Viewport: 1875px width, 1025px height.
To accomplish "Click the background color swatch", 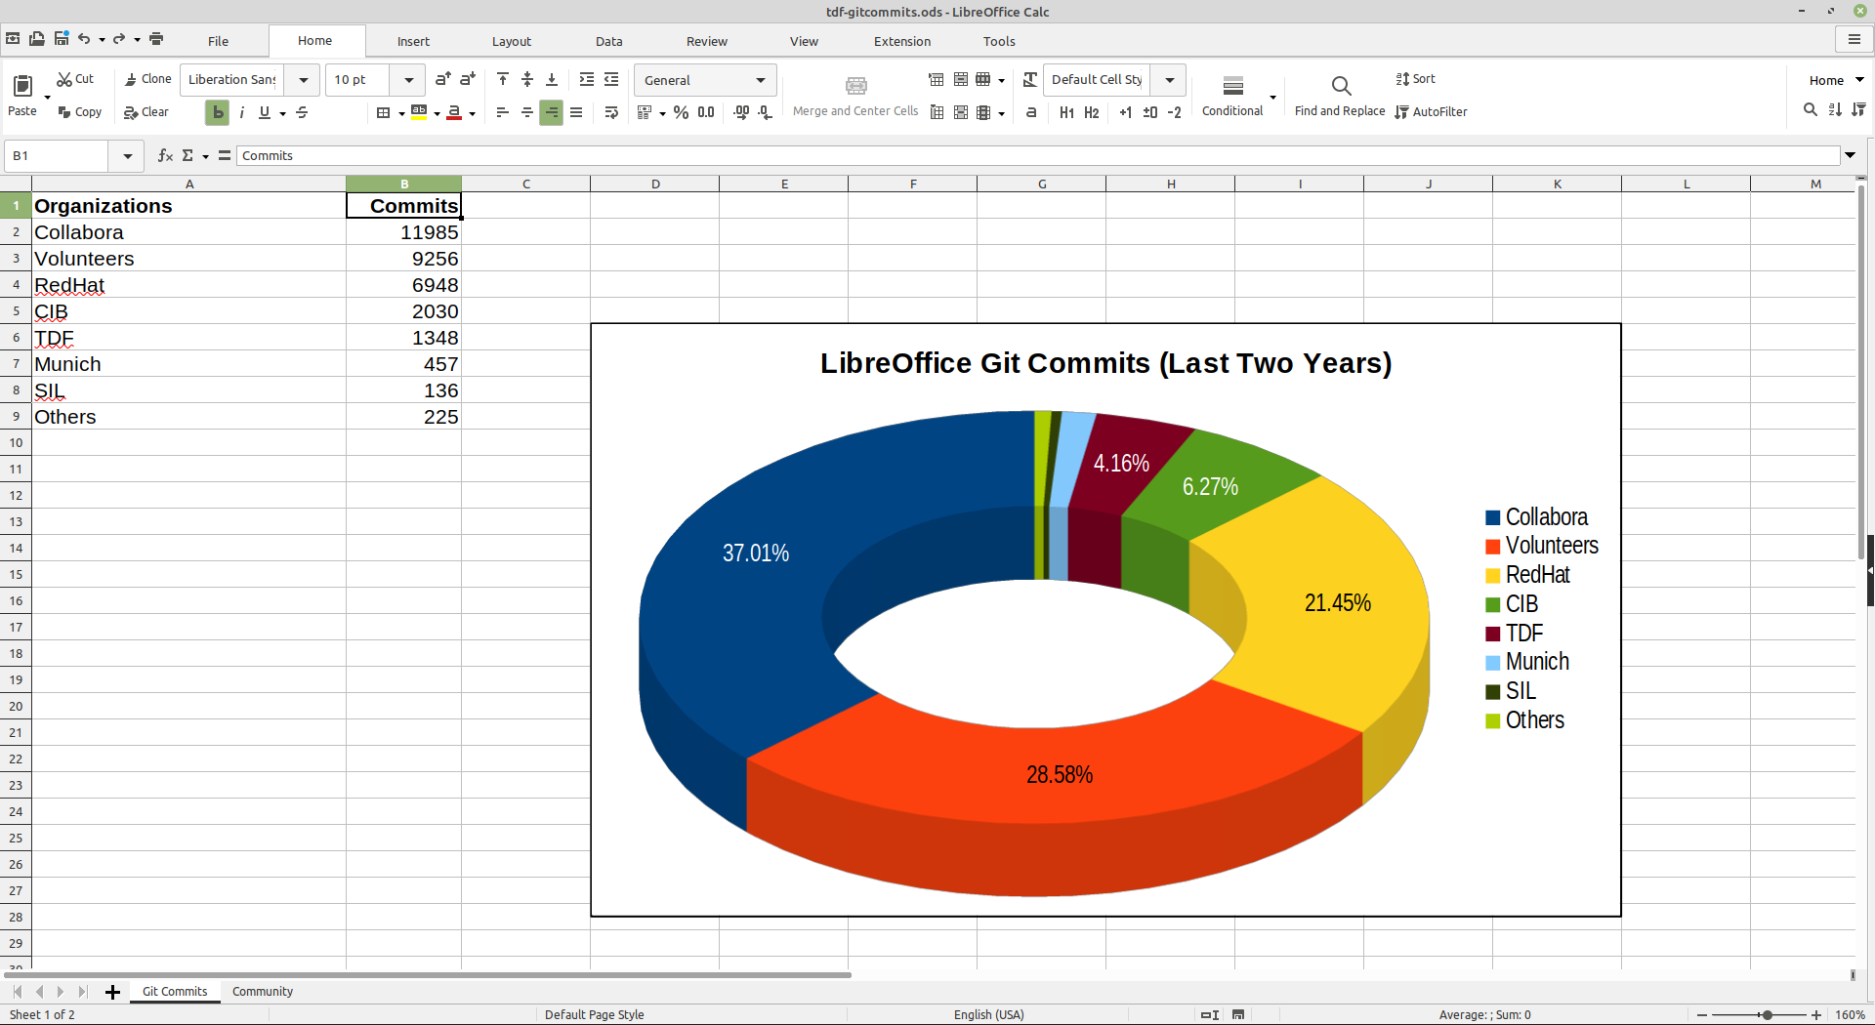I will click(x=419, y=112).
